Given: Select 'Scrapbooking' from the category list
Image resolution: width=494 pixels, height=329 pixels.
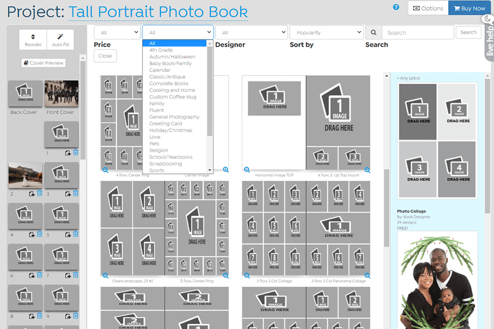Looking at the screenshot, I should click(167, 163).
